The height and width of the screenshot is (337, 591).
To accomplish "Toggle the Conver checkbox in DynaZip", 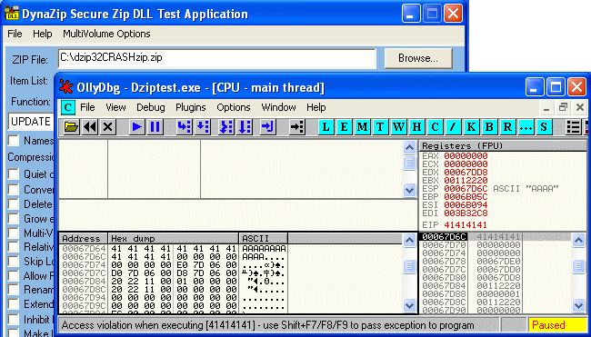I will tap(14, 190).
